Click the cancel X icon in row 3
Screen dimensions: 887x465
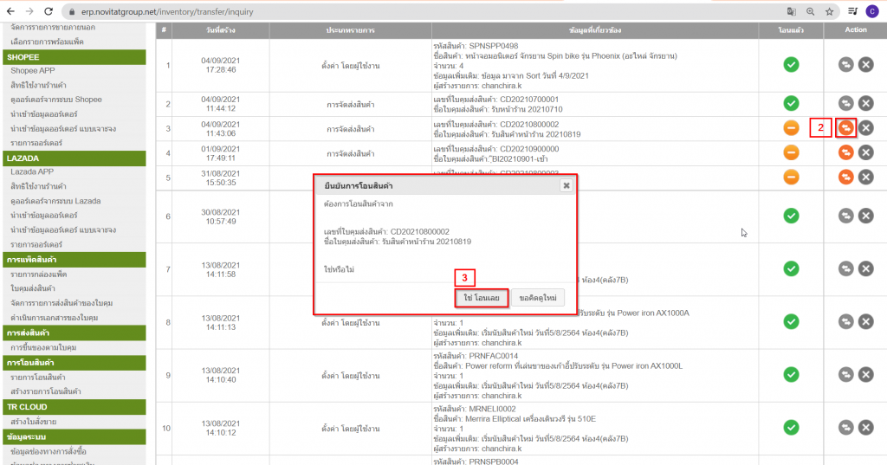tap(865, 128)
